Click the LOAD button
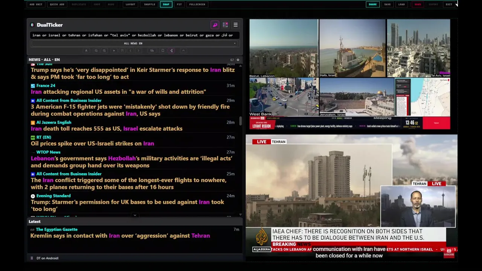482x271 pixels. pos(401,5)
